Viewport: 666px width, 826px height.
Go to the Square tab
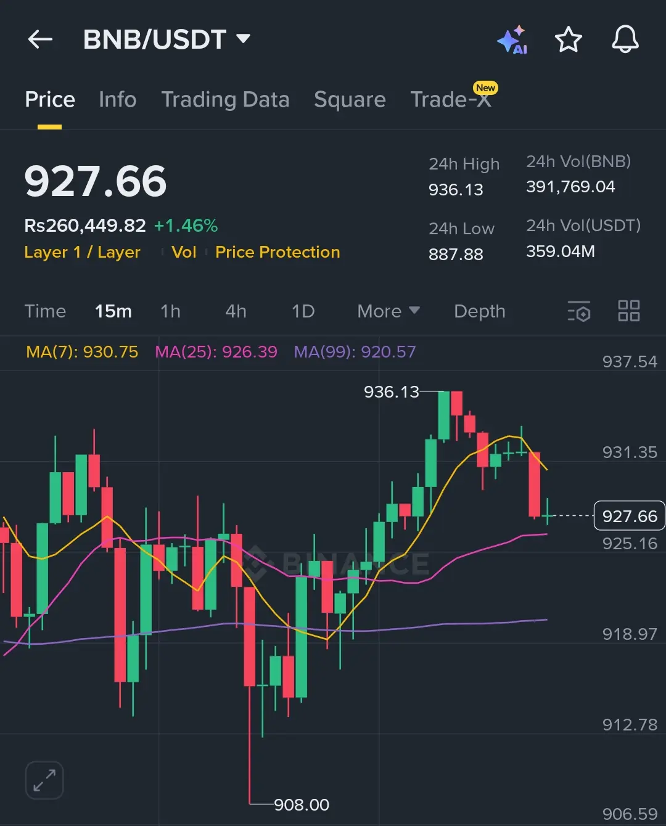pos(350,100)
